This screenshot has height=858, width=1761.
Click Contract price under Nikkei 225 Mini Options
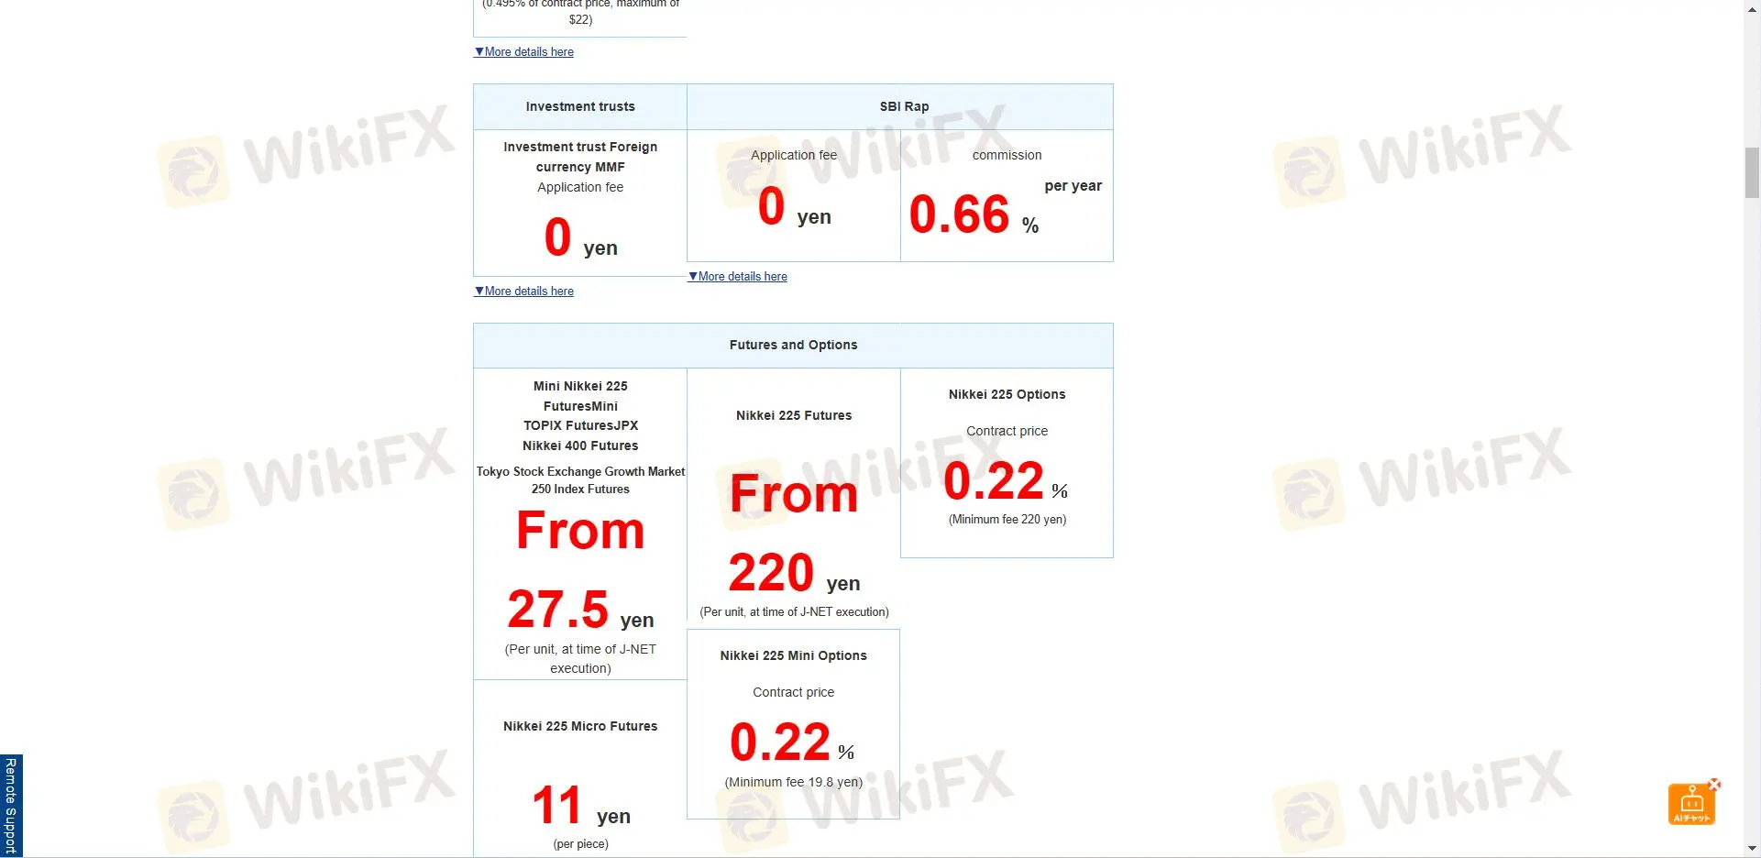pyautogui.click(x=794, y=693)
